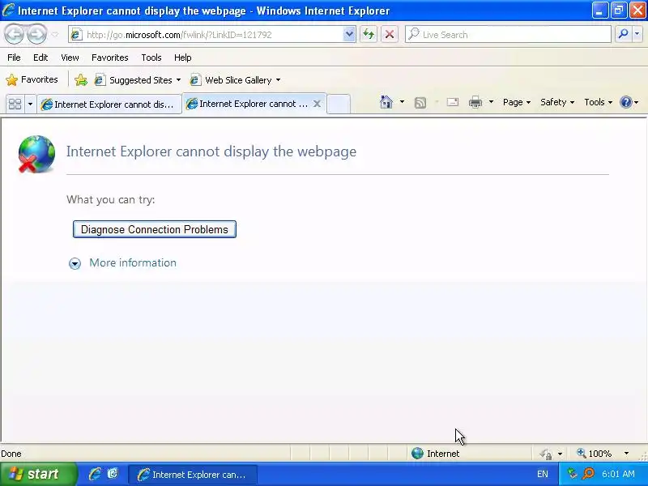Open the Page command menu
The image size is (648, 486).
(517, 102)
